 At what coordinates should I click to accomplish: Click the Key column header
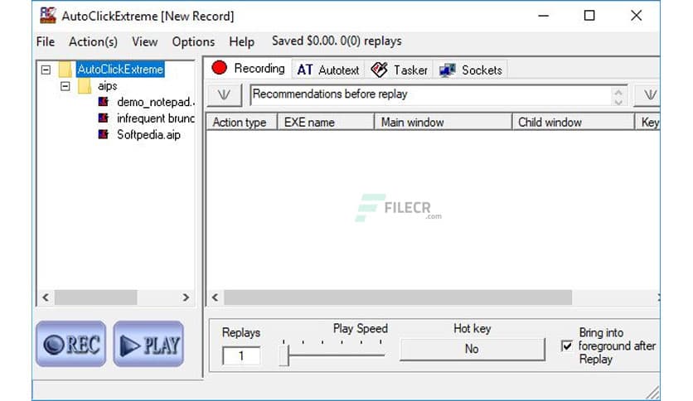[x=648, y=122]
